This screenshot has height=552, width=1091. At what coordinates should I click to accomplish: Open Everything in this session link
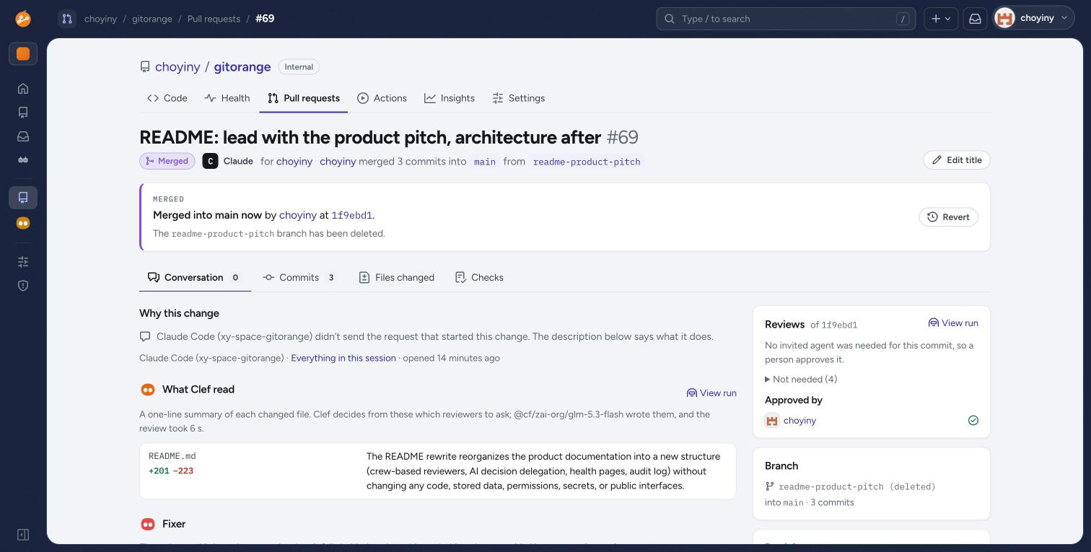point(343,358)
